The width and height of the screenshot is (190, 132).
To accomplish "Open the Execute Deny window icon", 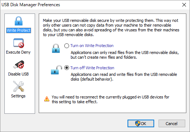I will tap(19, 43).
